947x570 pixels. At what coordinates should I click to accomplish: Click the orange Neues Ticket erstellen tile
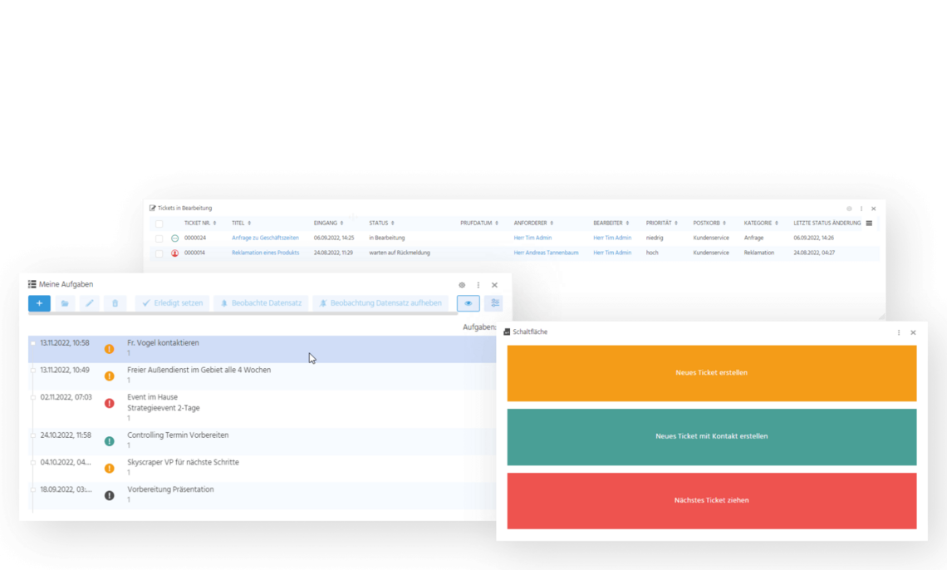[x=711, y=373]
